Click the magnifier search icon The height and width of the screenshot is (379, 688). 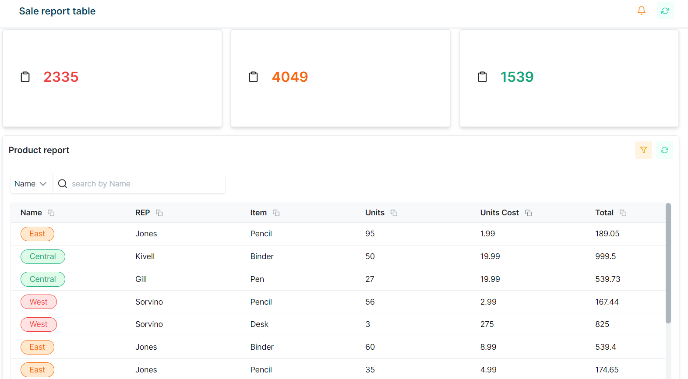[63, 184]
